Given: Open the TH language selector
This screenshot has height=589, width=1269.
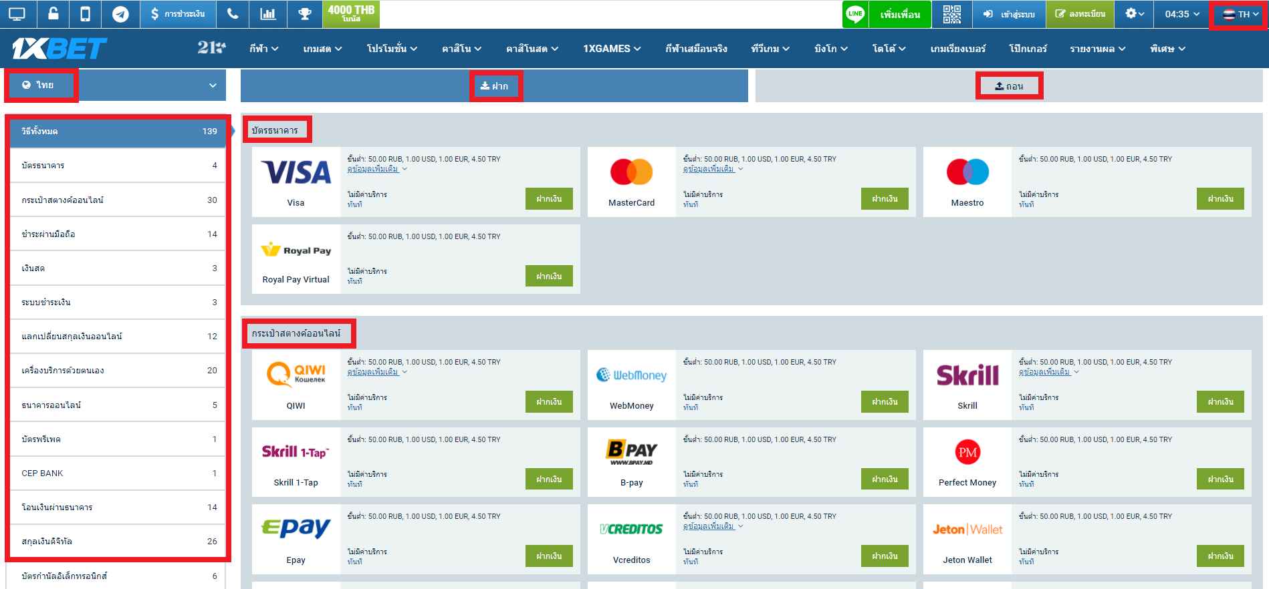Looking at the screenshot, I should click(1240, 15).
